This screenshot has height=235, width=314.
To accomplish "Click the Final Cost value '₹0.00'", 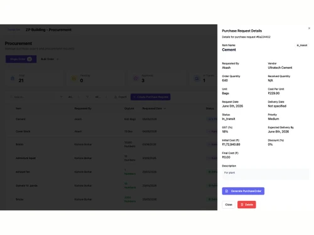I will pyautogui.click(x=226, y=157).
